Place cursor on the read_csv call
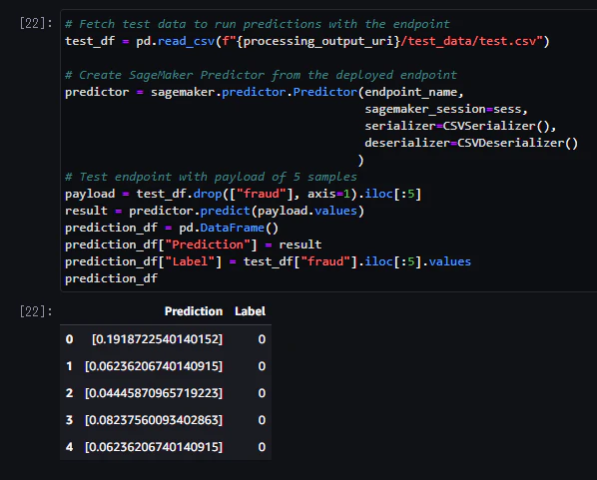597x480 pixels. tap(186, 41)
